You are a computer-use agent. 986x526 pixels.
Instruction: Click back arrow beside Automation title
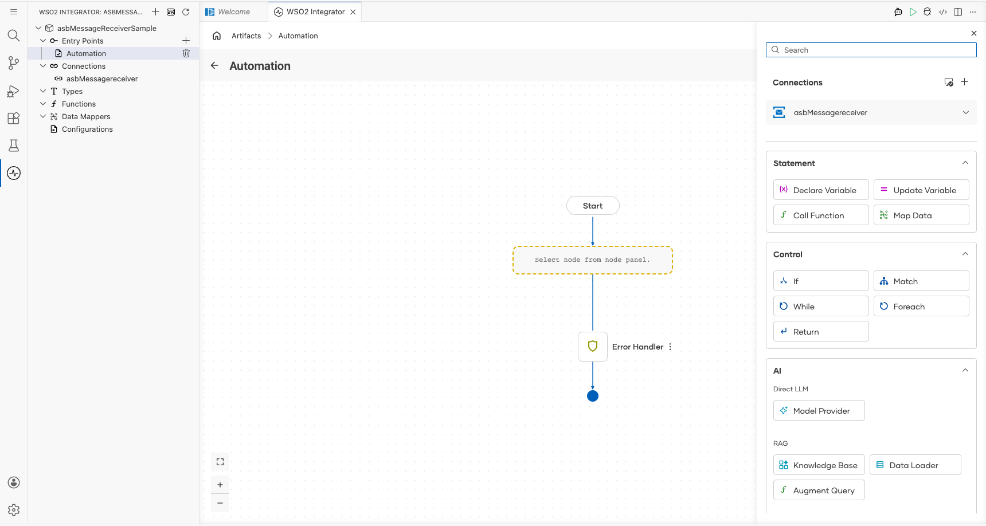(214, 65)
